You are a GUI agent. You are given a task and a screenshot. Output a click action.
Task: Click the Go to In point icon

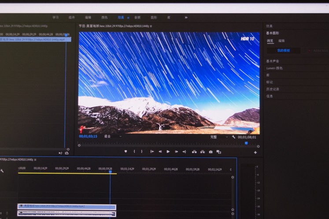pos(152,152)
